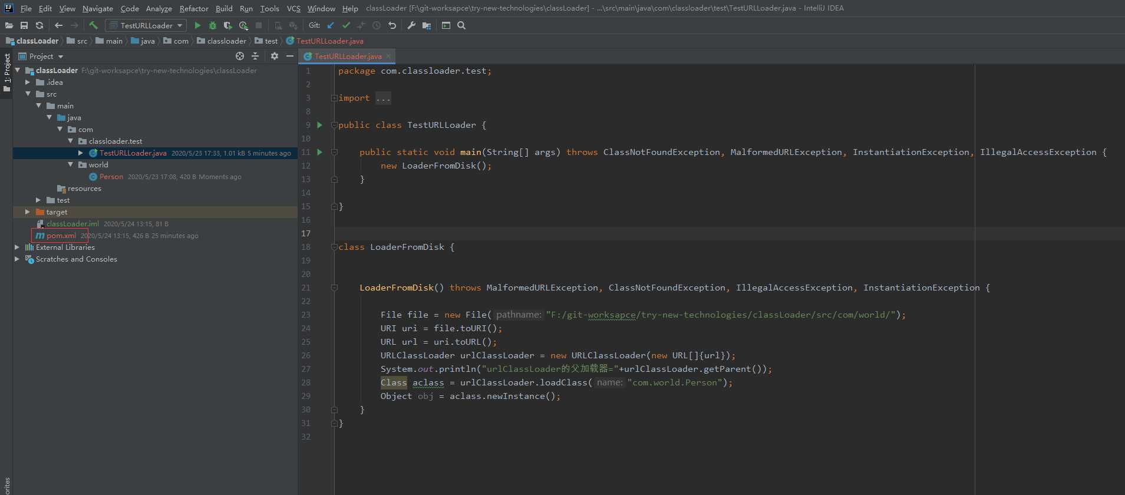Image resolution: width=1125 pixels, height=495 pixels.
Task: Click run gutter icon beside class TestURLLoader
Action: point(319,125)
